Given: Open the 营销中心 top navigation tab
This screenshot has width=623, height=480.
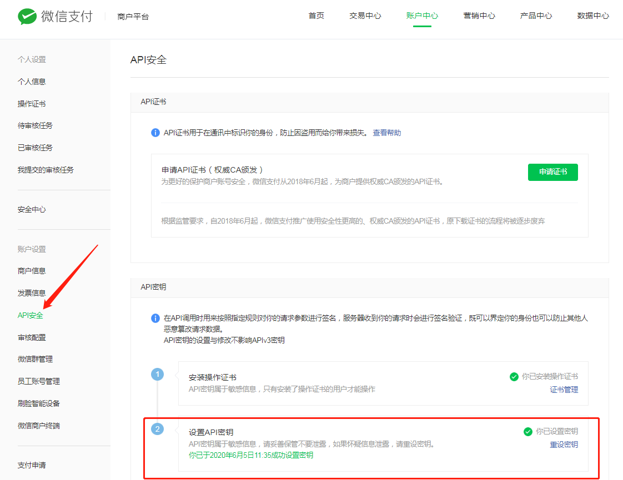Looking at the screenshot, I should [479, 16].
